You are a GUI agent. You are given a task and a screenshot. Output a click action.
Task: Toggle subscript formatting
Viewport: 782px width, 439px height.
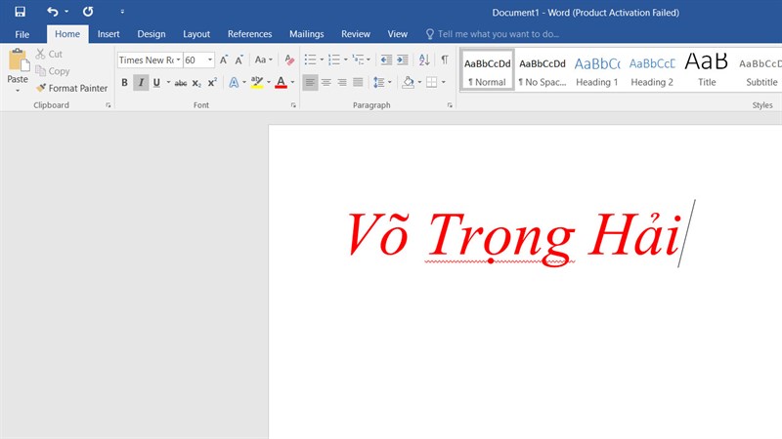pyautogui.click(x=196, y=83)
